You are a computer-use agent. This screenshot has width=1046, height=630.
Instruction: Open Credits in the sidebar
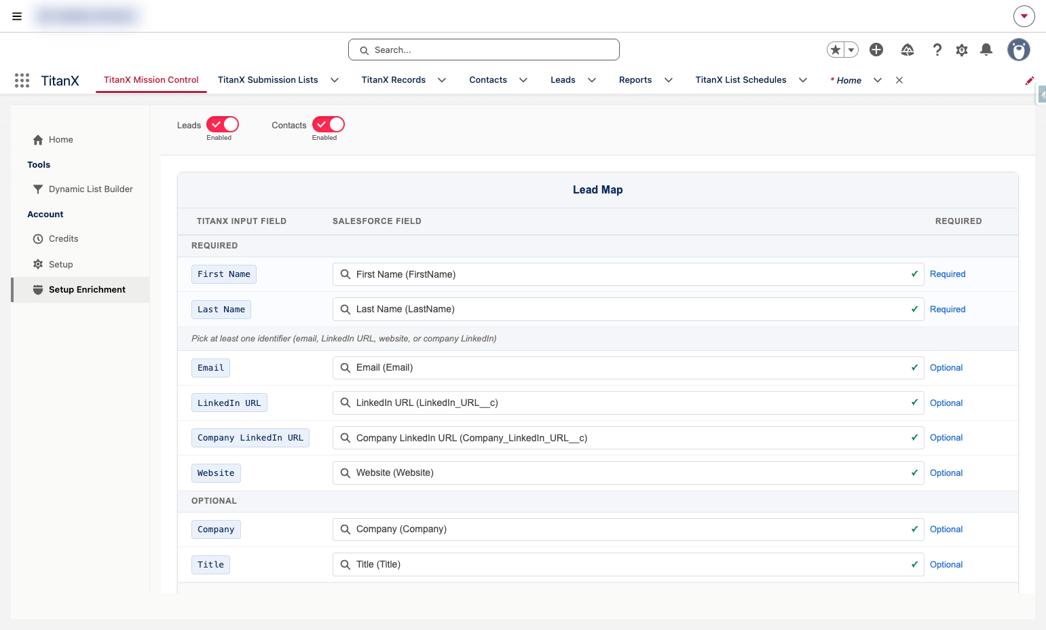point(56,239)
